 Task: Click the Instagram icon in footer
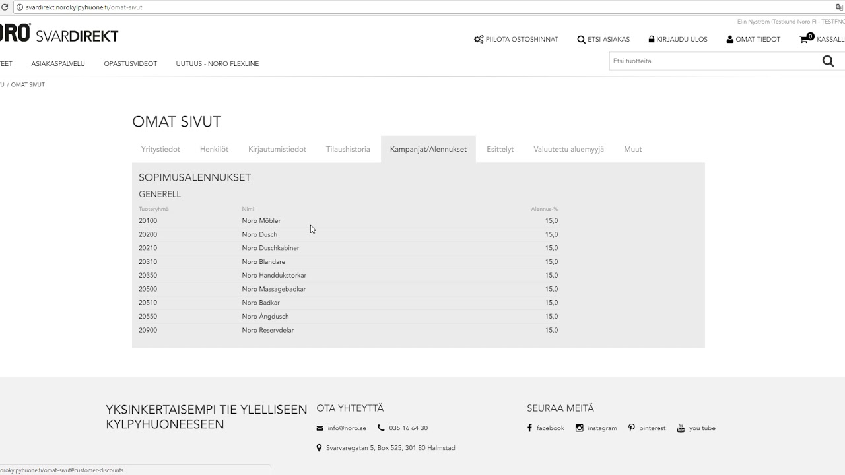point(580,428)
